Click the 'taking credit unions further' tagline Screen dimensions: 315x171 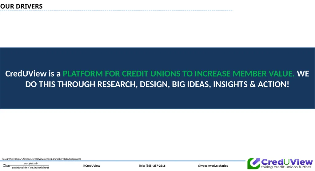click(x=286, y=167)
